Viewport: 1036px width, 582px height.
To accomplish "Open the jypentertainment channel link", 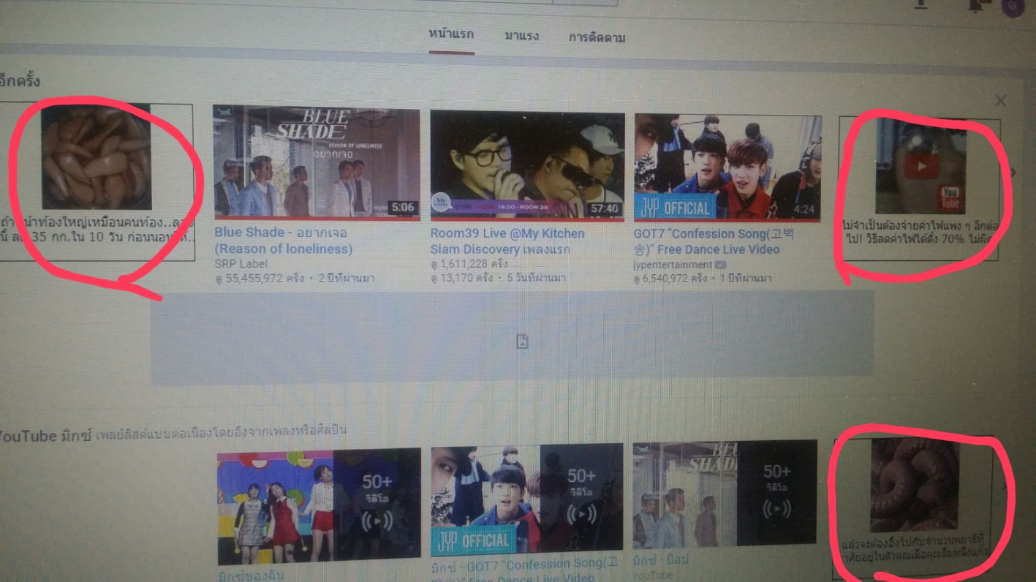I will tap(672, 265).
